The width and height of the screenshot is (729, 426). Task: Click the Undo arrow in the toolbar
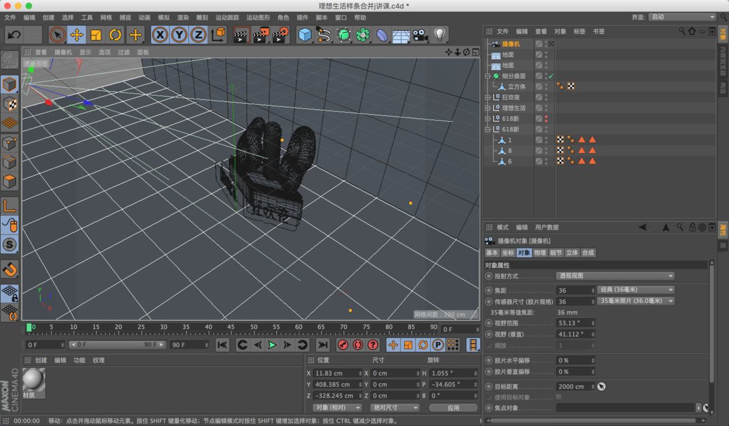coord(14,35)
